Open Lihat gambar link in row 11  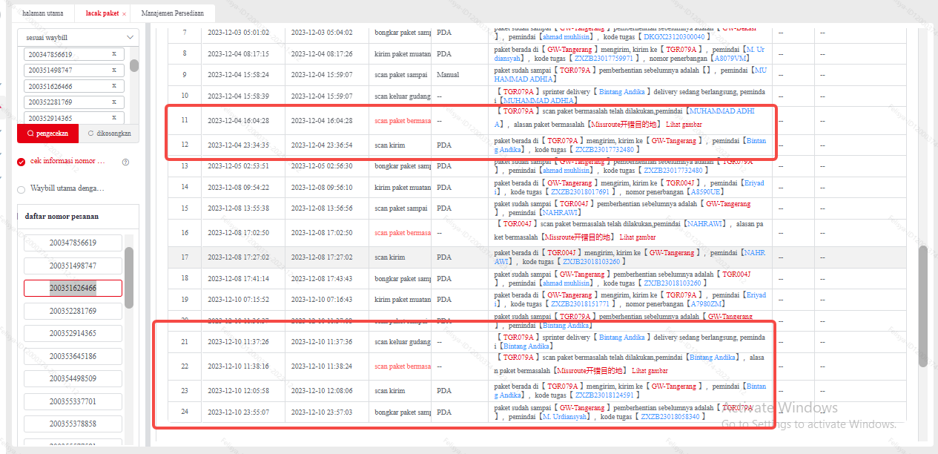(683, 125)
